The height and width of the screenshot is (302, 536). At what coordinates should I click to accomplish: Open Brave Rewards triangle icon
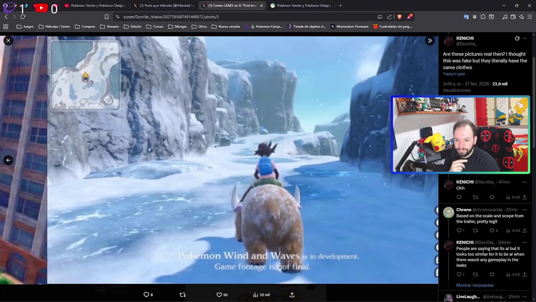click(410, 16)
